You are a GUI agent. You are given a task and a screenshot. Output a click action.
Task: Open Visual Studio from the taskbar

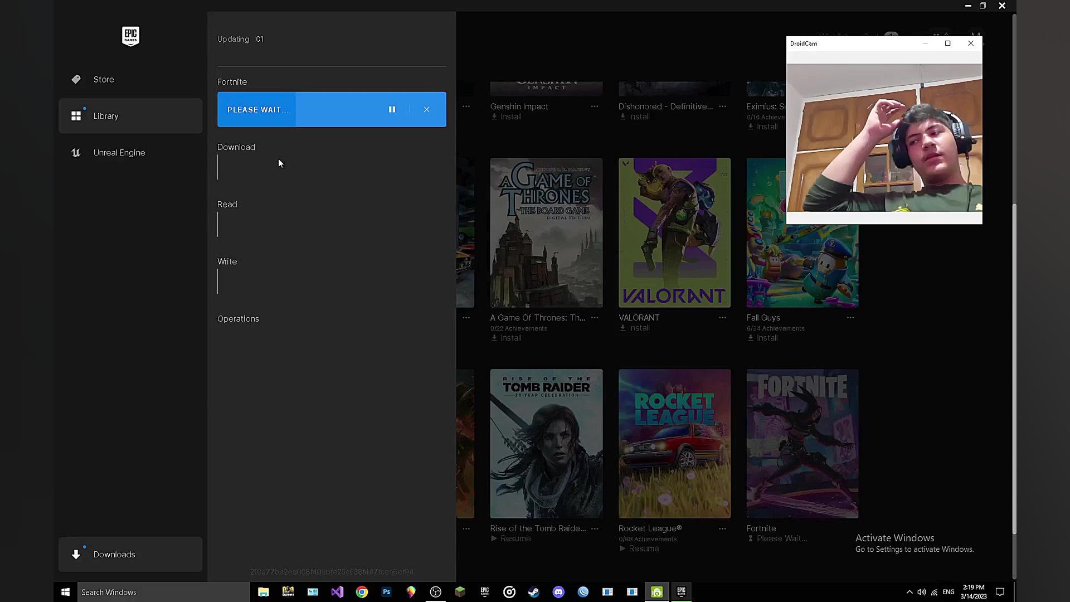pos(337,592)
